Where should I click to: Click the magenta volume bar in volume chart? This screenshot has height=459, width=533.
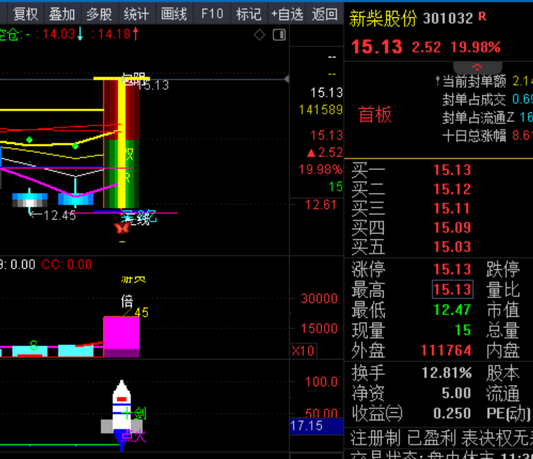(122, 337)
